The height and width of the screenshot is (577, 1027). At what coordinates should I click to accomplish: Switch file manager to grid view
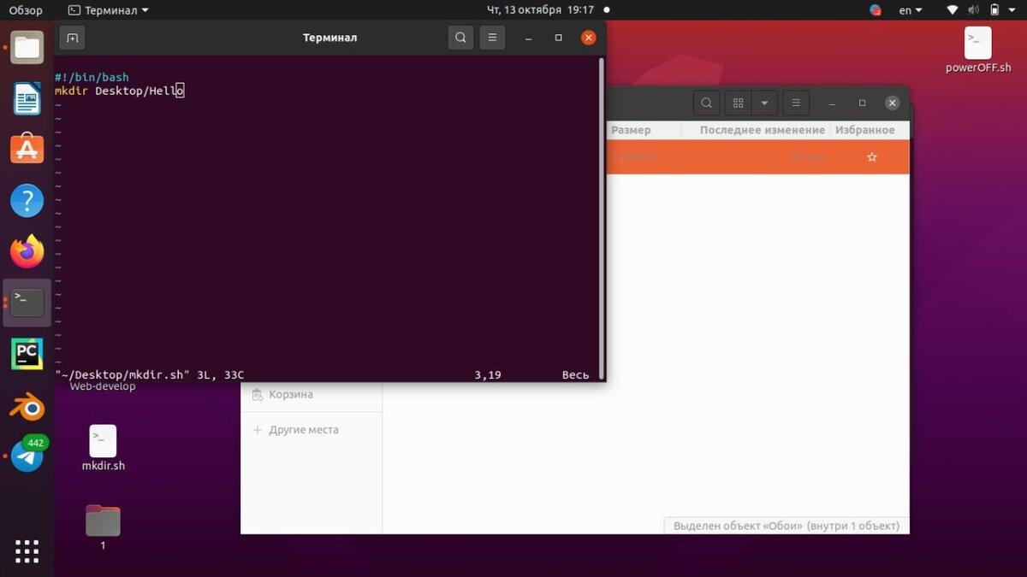739,103
